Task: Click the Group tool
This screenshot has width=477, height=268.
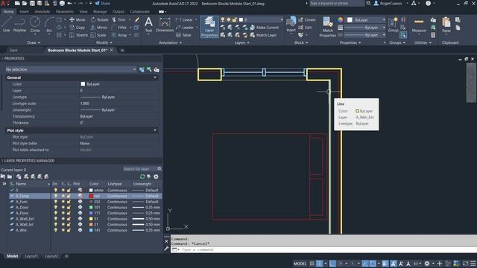Action: pyautogui.click(x=393, y=25)
